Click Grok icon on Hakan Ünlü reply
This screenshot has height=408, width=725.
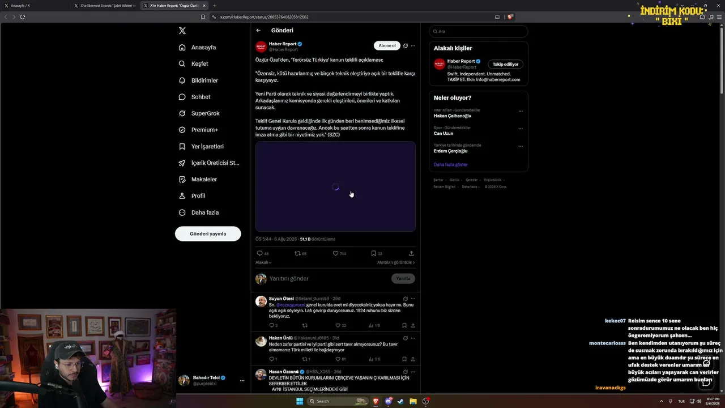coord(406,338)
